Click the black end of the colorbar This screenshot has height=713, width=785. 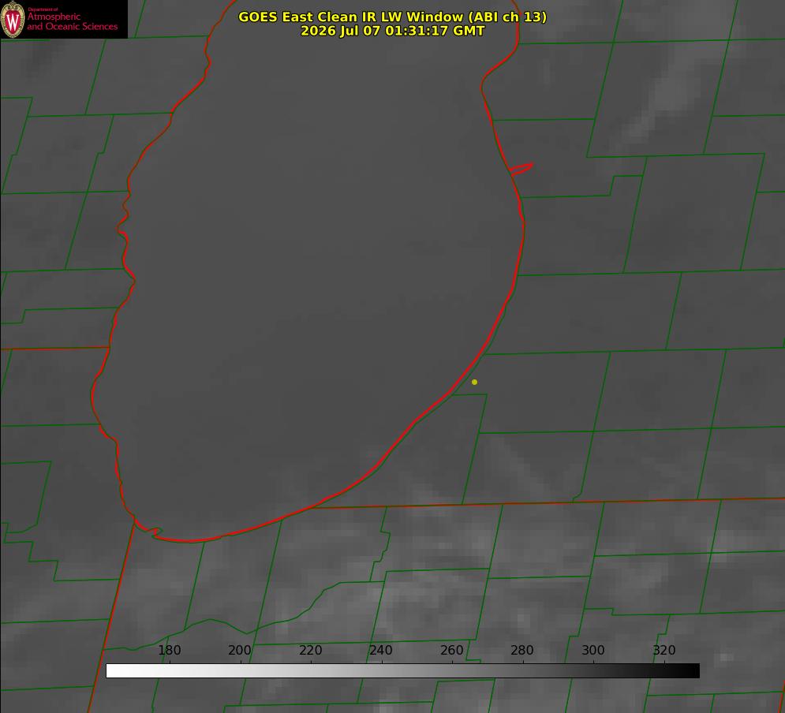tap(693, 671)
